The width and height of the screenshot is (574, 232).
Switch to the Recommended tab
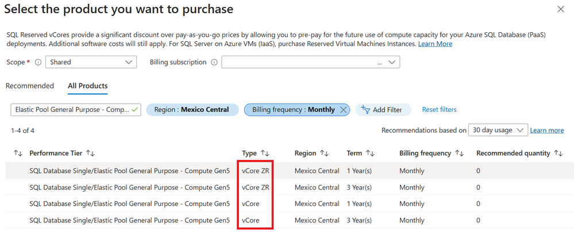coord(30,86)
